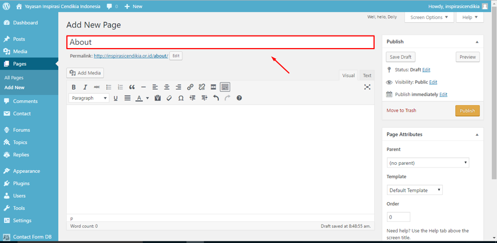Screen dimensions: 497x243
Task: Edit the permalink
Action: point(176,56)
